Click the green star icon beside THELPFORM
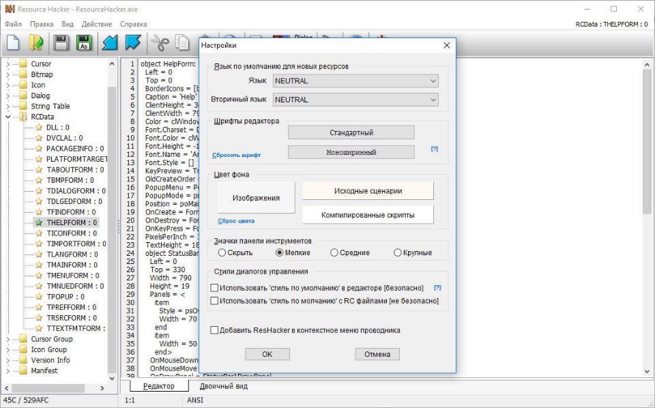655x408 pixels. tap(39, 222)
